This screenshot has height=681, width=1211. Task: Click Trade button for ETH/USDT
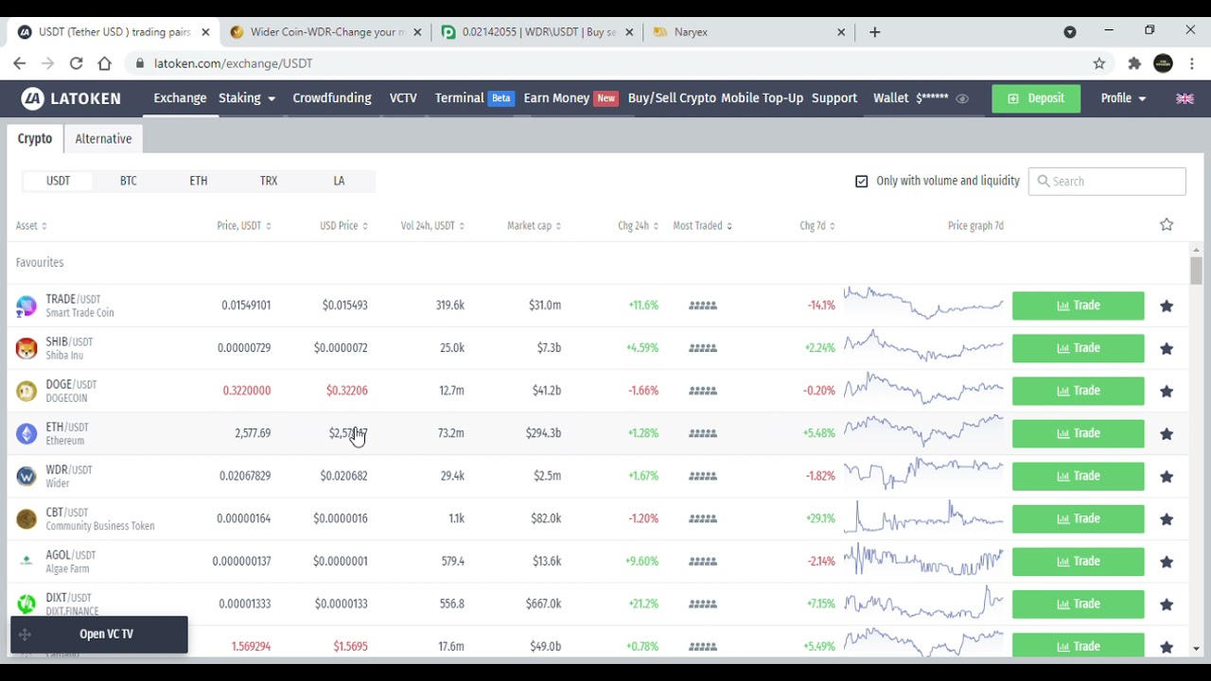1078,433
